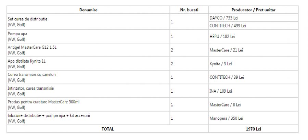The width and height of the screenshot is (308, 140).
Task: Select the "Set curea de distributie" item
Action: tap(27, 19)
